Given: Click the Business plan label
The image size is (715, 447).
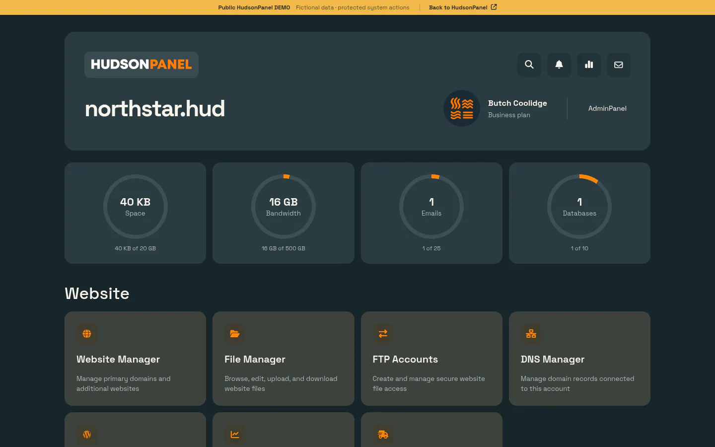Looking at the screenshot, I should pos(509,115).
